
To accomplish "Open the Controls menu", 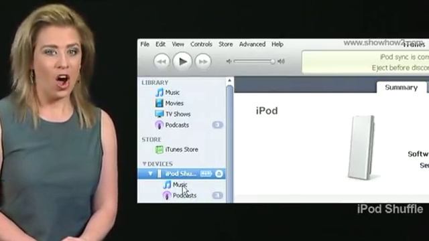I will [x=201, y=44].
